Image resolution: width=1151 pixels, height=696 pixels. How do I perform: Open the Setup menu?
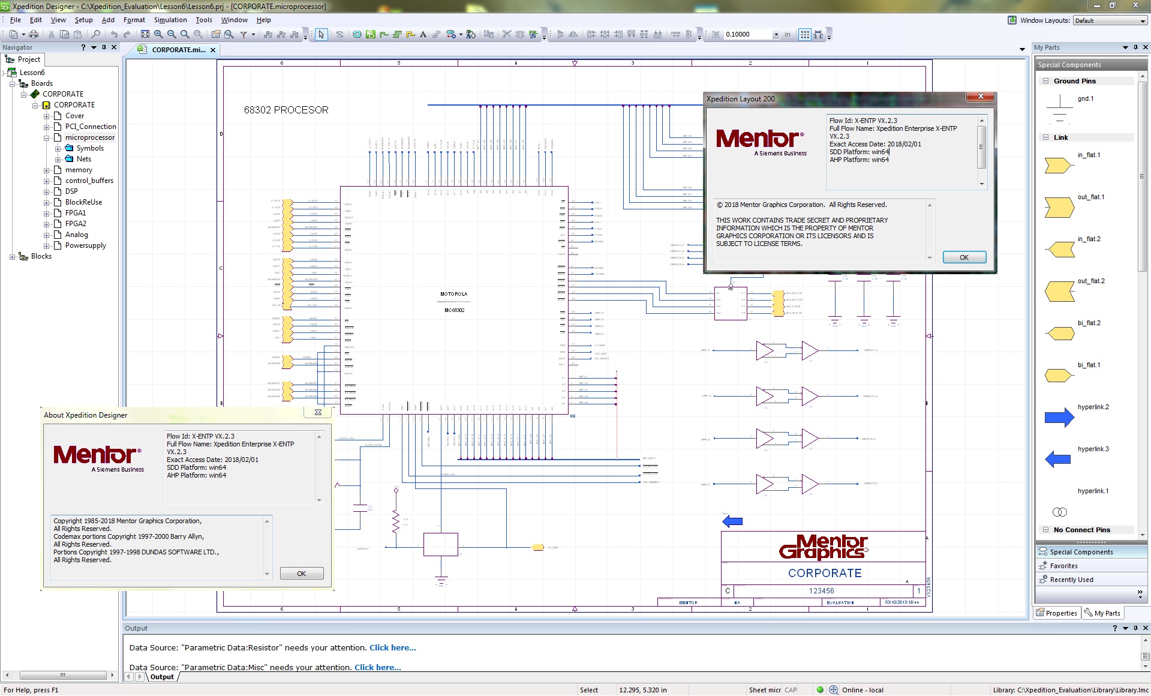83,20
